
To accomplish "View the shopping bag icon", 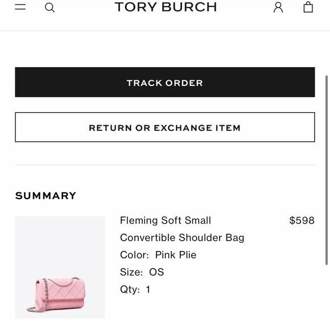I will coord(308,7).
